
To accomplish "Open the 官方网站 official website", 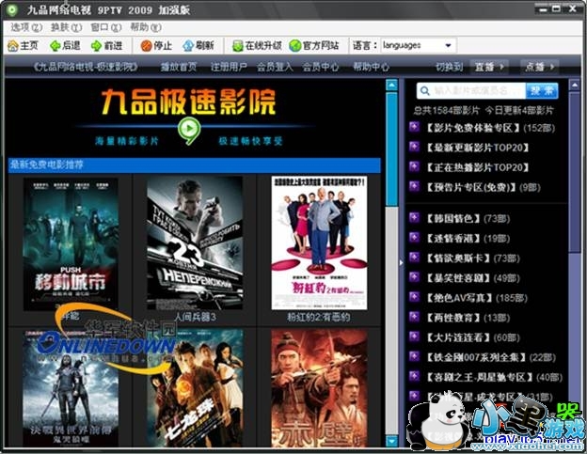I will [x=313, y=46].
